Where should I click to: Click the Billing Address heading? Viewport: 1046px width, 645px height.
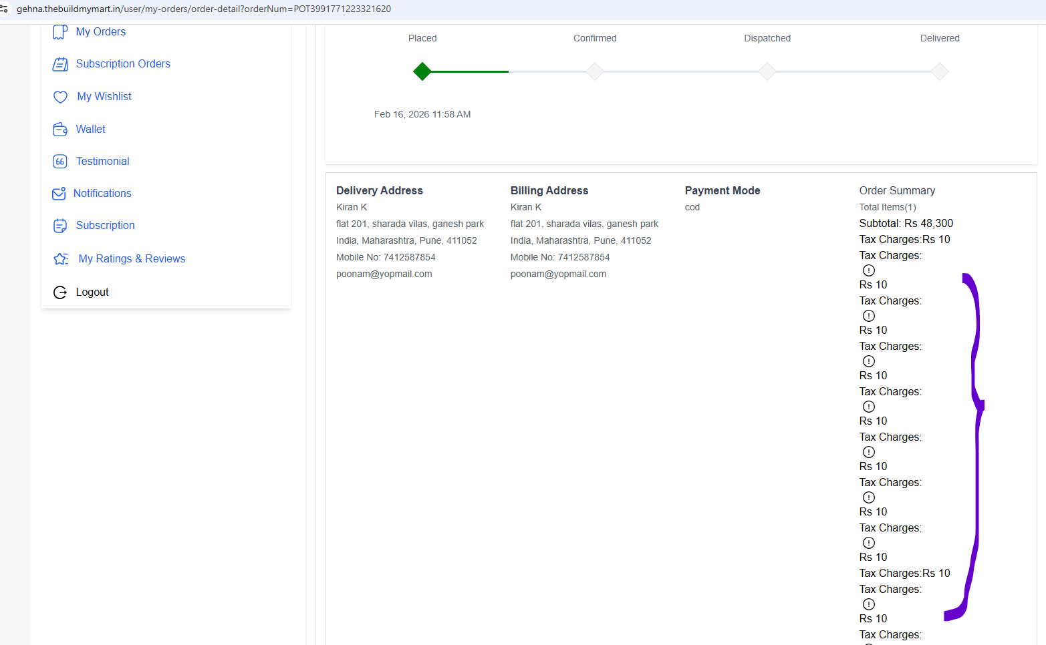549,191
